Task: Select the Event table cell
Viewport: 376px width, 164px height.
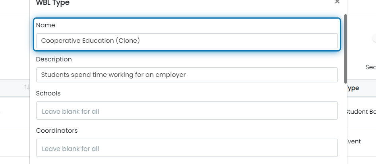Action: [x=354, y=141]
